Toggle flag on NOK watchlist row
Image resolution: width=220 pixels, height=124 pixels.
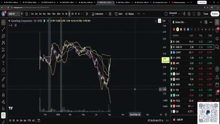click(x=172, y=95)
